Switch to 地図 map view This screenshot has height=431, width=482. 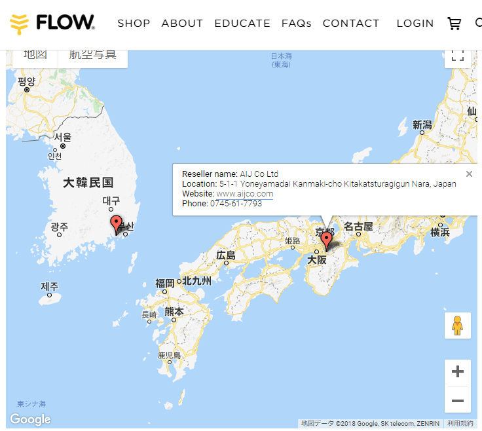(35, 58)
